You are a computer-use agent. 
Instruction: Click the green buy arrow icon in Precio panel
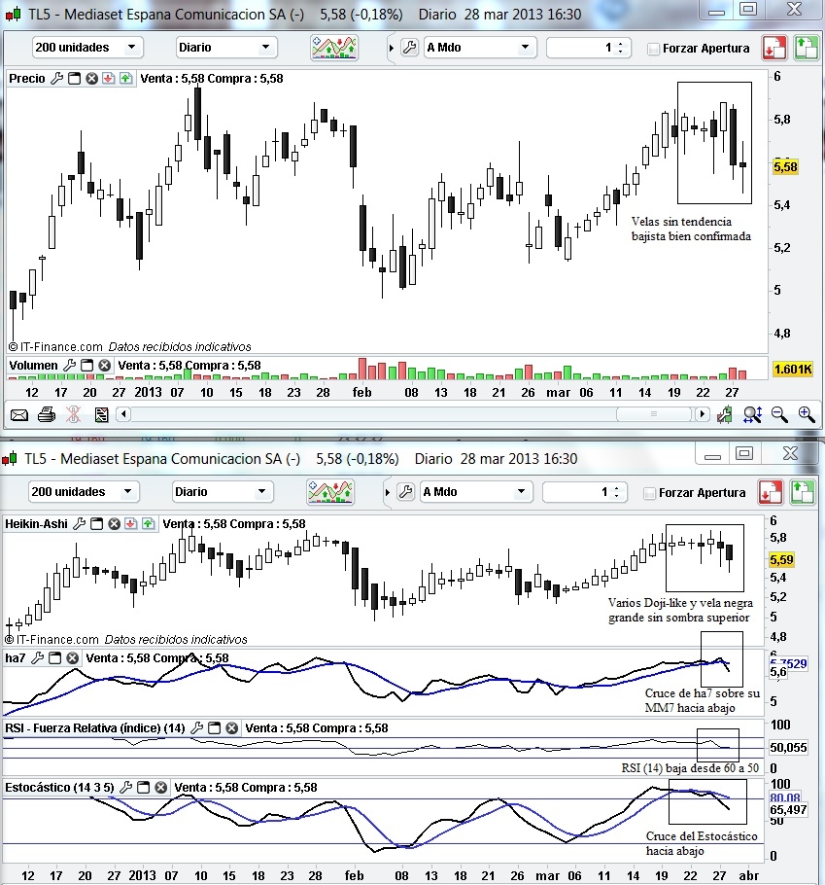tap(125, 79)
